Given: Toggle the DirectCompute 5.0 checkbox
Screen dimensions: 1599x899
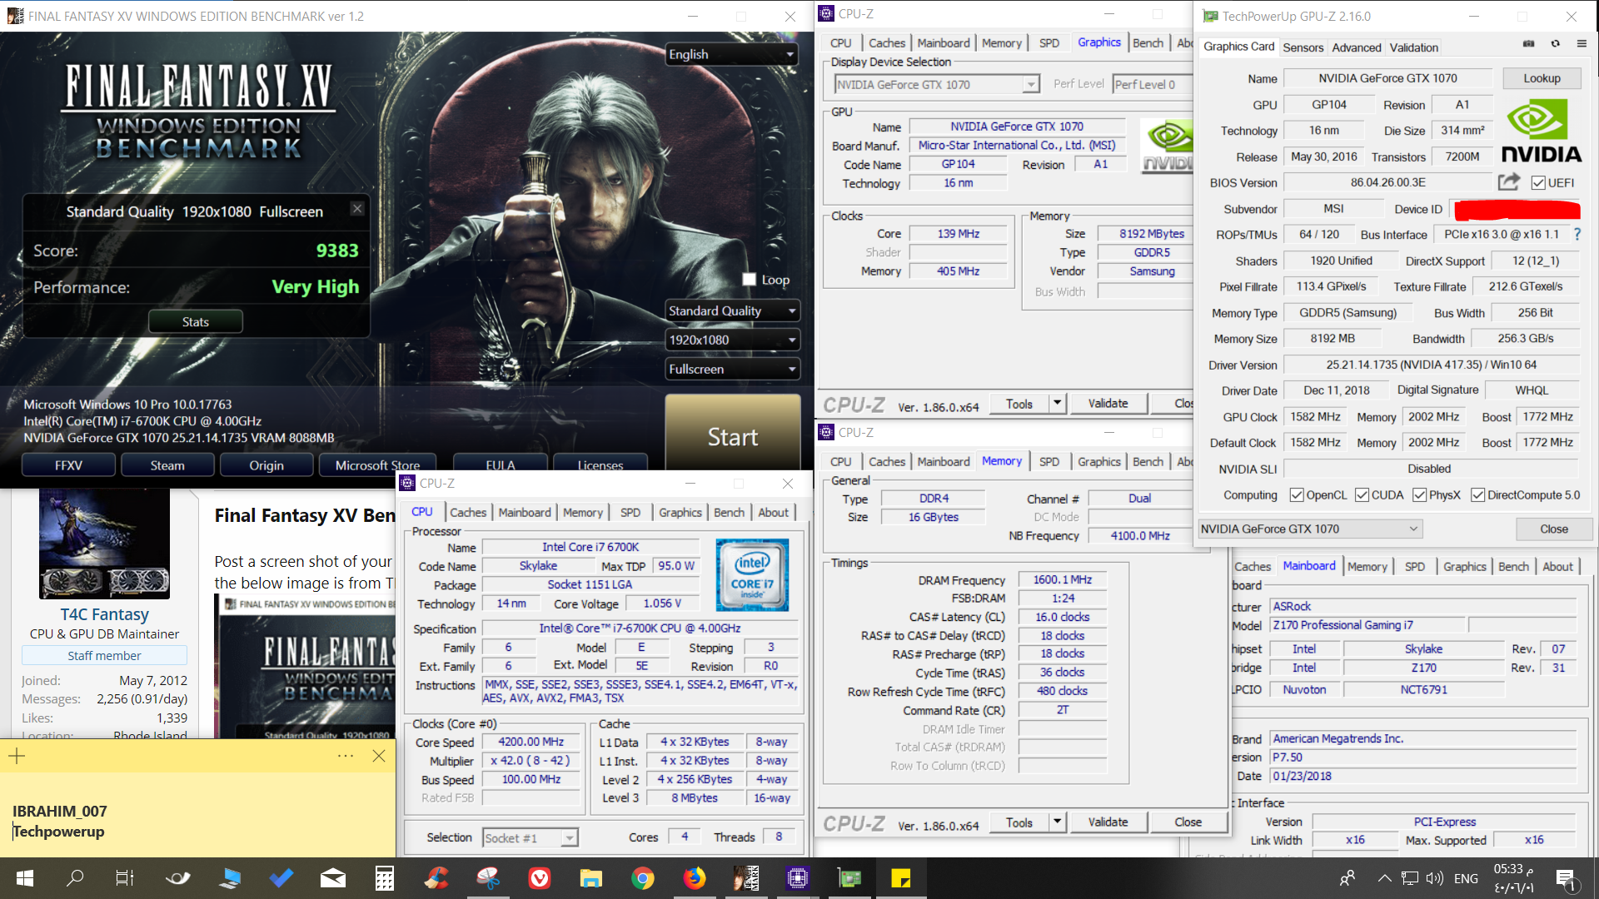Looking at the screenshot, I should click(1478, 495).
